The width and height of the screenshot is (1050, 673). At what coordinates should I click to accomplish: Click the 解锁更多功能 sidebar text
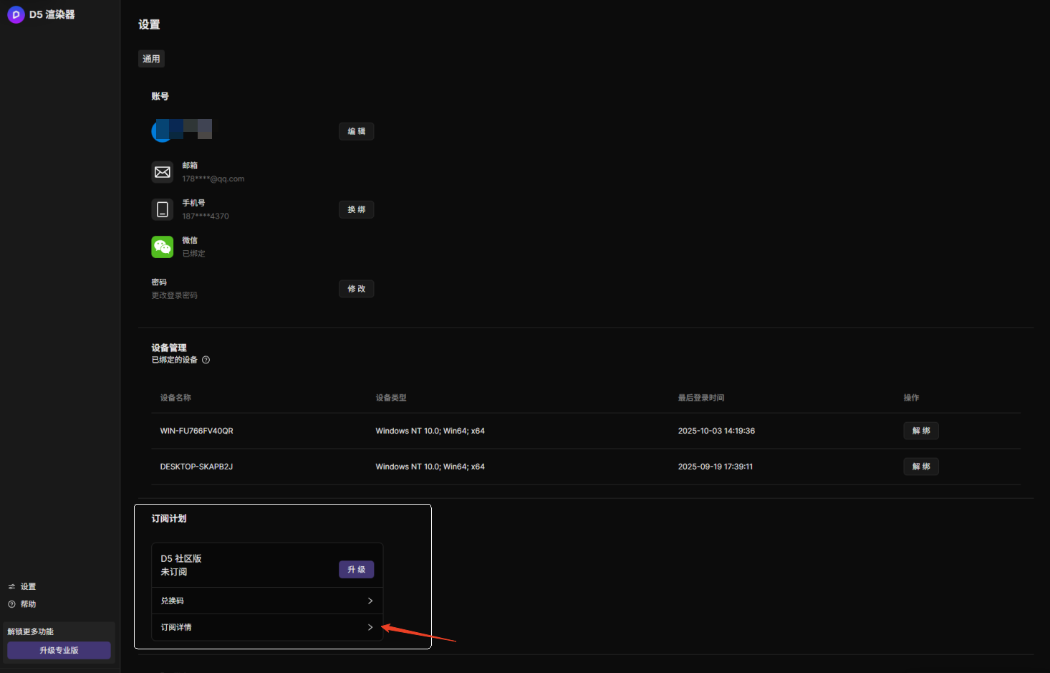click(x=31, y=631)
